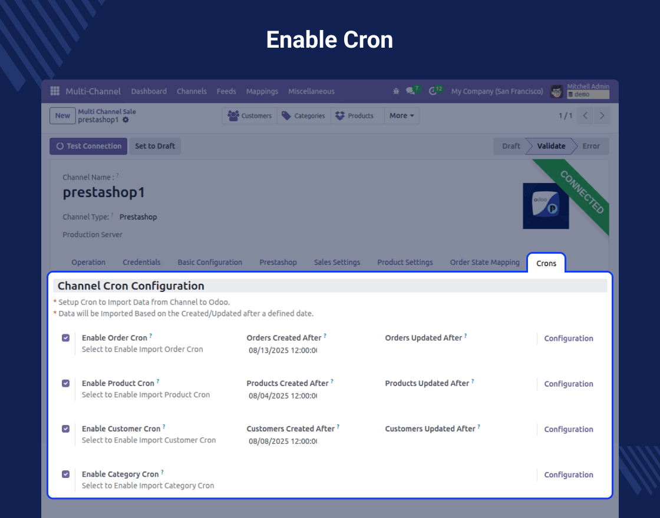Image resolution: width=660 pixels, height=518 pixels.
Task: Click help icon next to Products Updated After
Action: [473, 381]
